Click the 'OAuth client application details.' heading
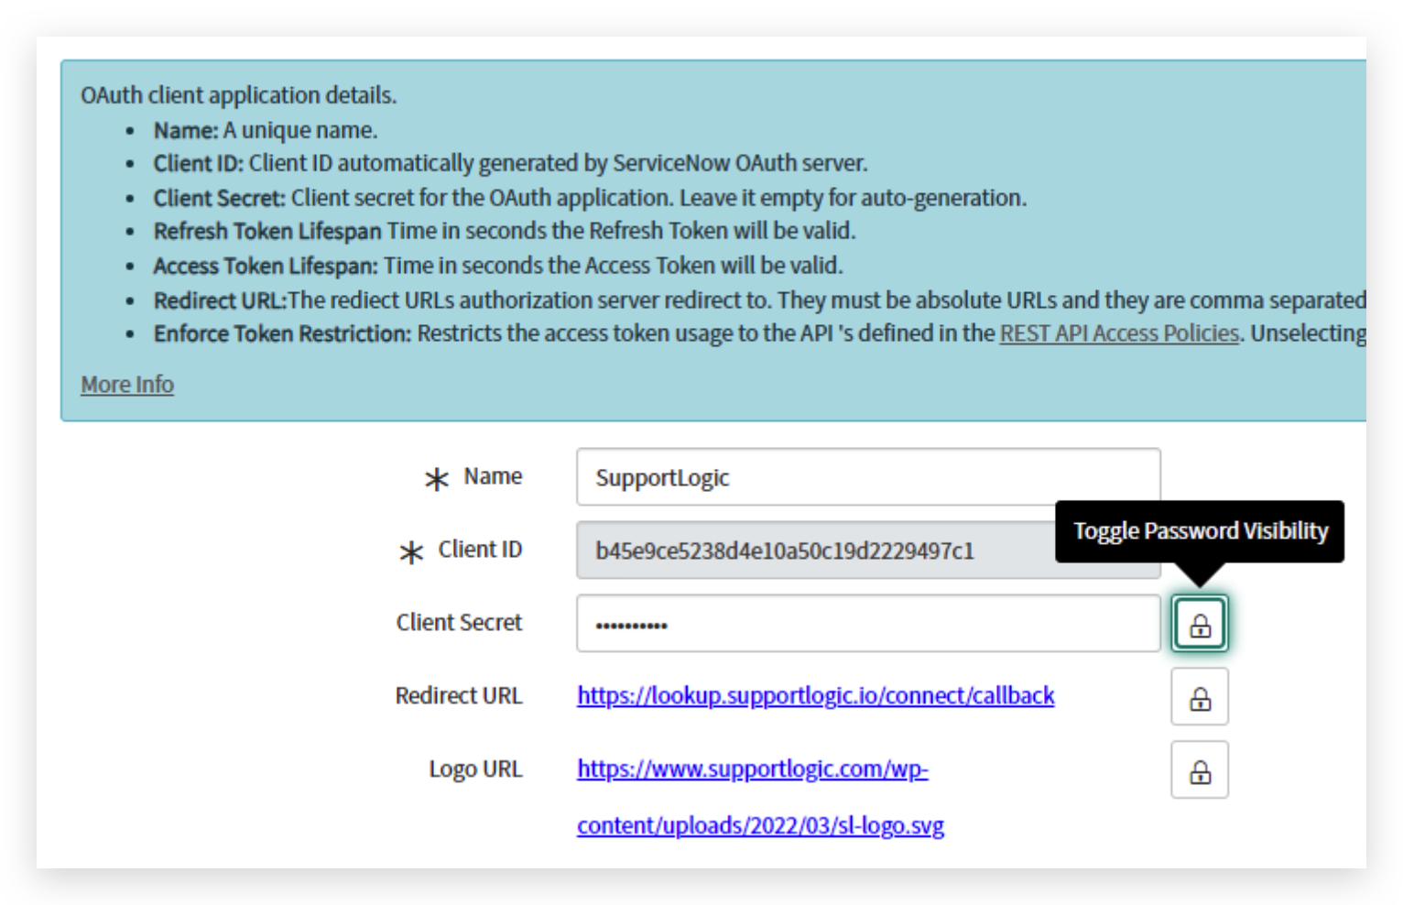Viewport: 1403px width, 905px height. 239,95
